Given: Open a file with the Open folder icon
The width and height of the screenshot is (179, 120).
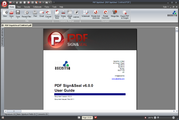Looking at the screenshot, I should 11,12.
